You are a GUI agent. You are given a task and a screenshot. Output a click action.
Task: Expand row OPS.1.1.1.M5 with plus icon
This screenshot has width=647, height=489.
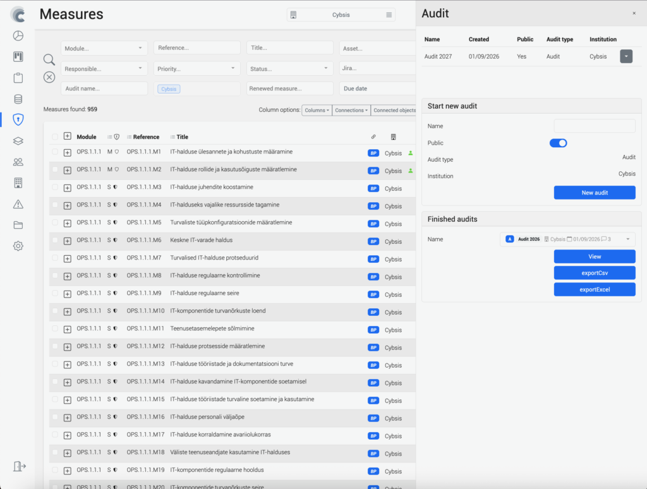click(x=68, y=223)
